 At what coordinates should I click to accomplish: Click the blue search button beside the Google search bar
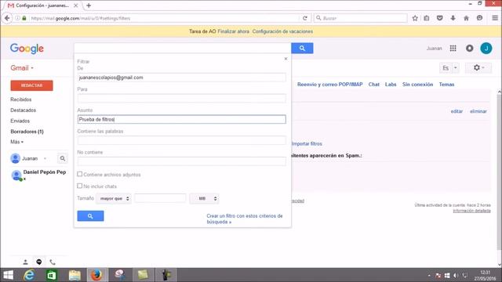coord(302,49)
